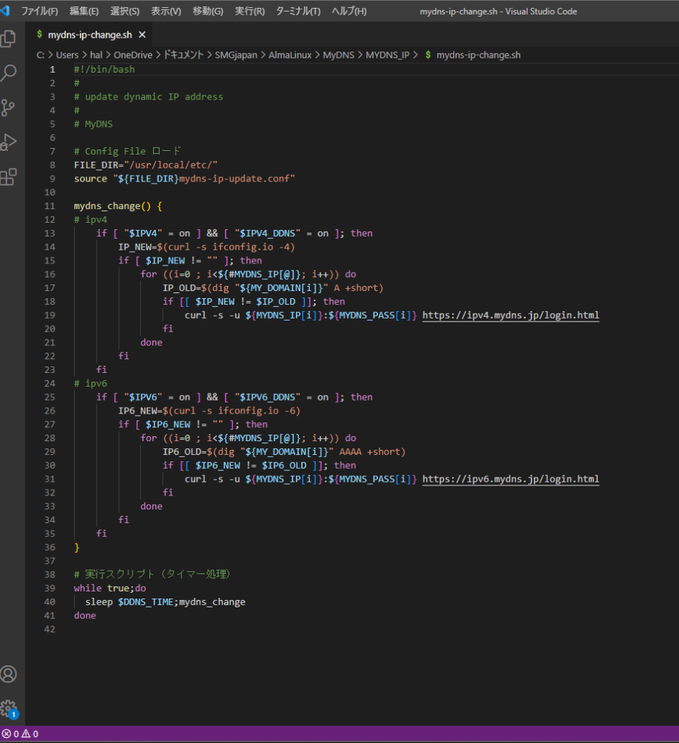Open the Explorer view in activity bar
679x743 pixels.
coord(9,38)
